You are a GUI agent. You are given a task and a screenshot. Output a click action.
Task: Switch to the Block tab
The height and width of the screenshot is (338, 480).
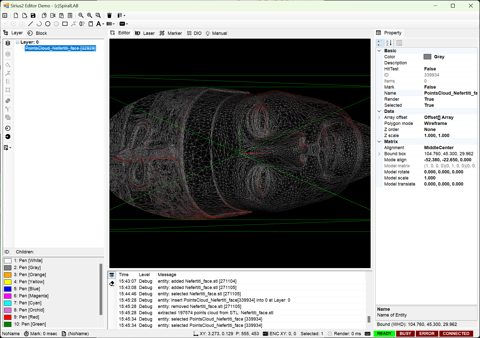(x=37, y=33)
